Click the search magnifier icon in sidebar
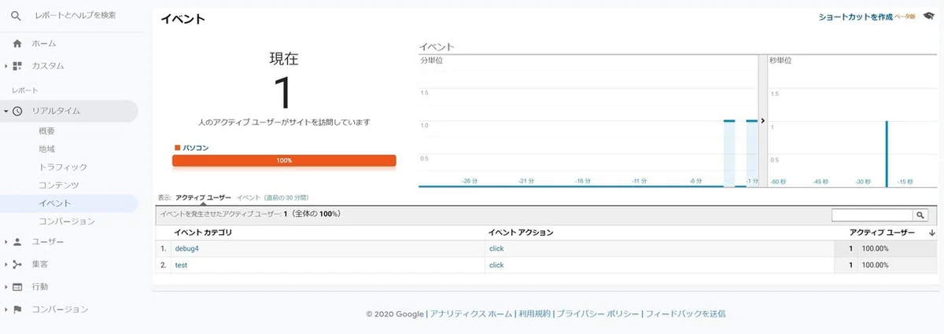The height and width of the screenshot is (334, 944). 16,15
